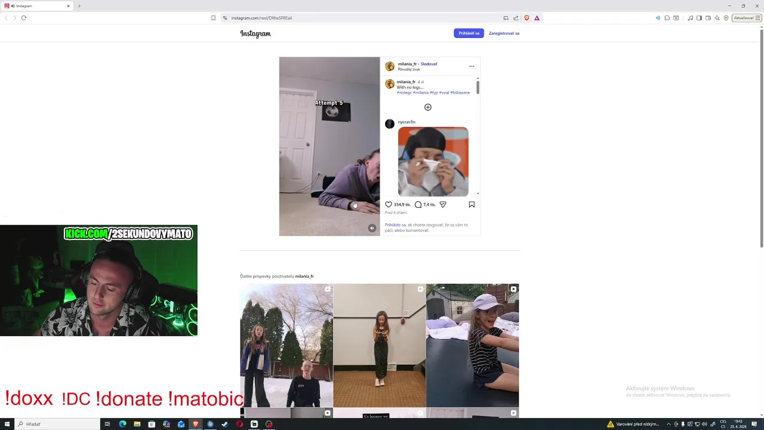Go back in browser history

(x=6, y=18)
